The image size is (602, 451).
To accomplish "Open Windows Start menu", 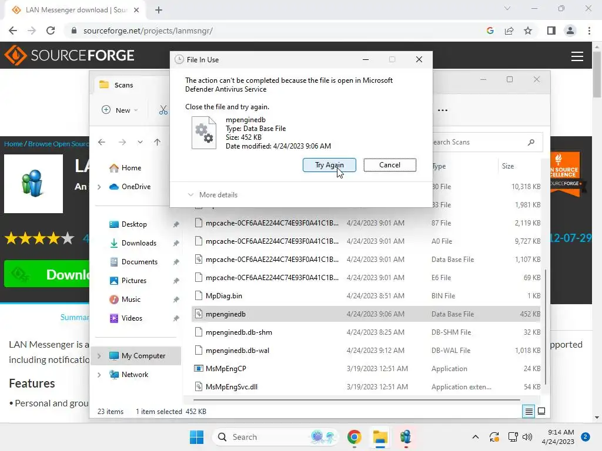I will click(x=196, y=437).
